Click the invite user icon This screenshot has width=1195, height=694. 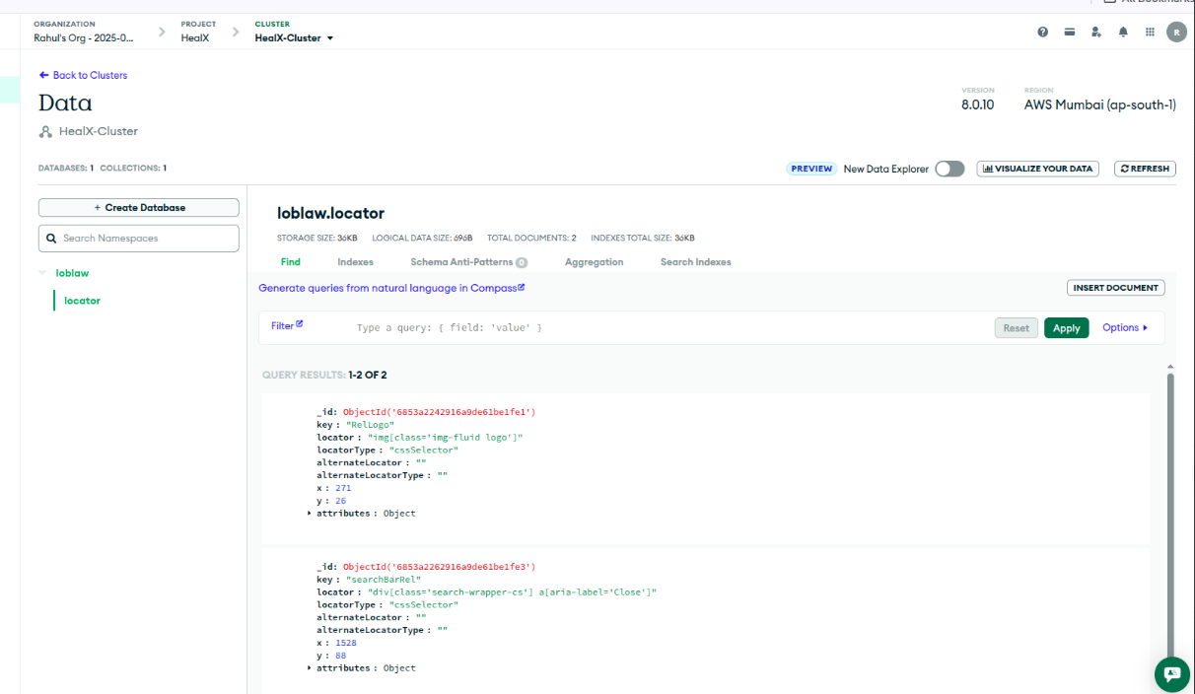[x=1095, y=32]
